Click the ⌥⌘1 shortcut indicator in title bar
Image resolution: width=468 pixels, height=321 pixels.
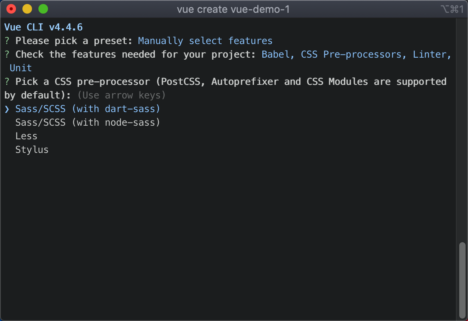point(452,9)
